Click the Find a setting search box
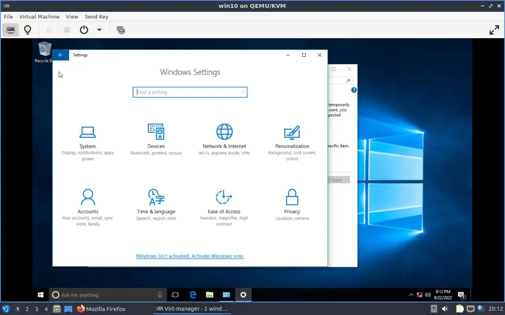 pos(190,92)
